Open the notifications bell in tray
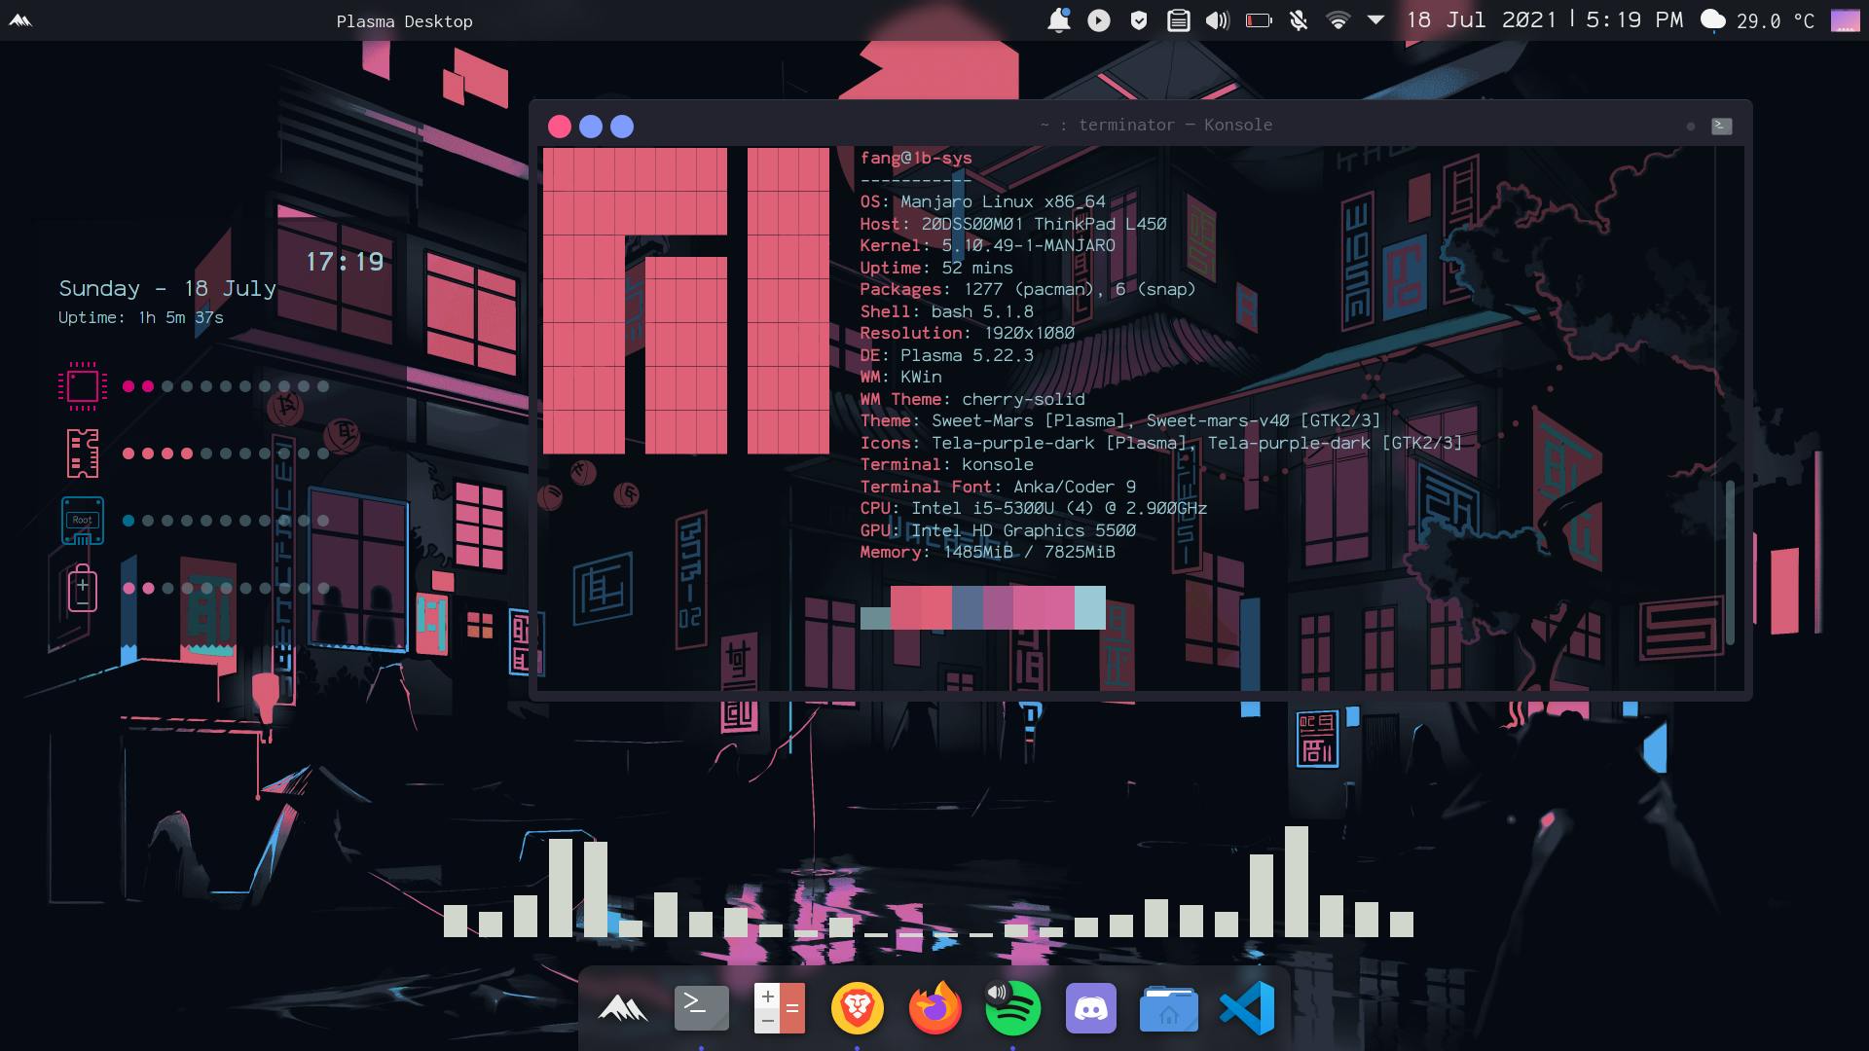Viewport: 1869px width, 1051px height. coord(1058,20)
